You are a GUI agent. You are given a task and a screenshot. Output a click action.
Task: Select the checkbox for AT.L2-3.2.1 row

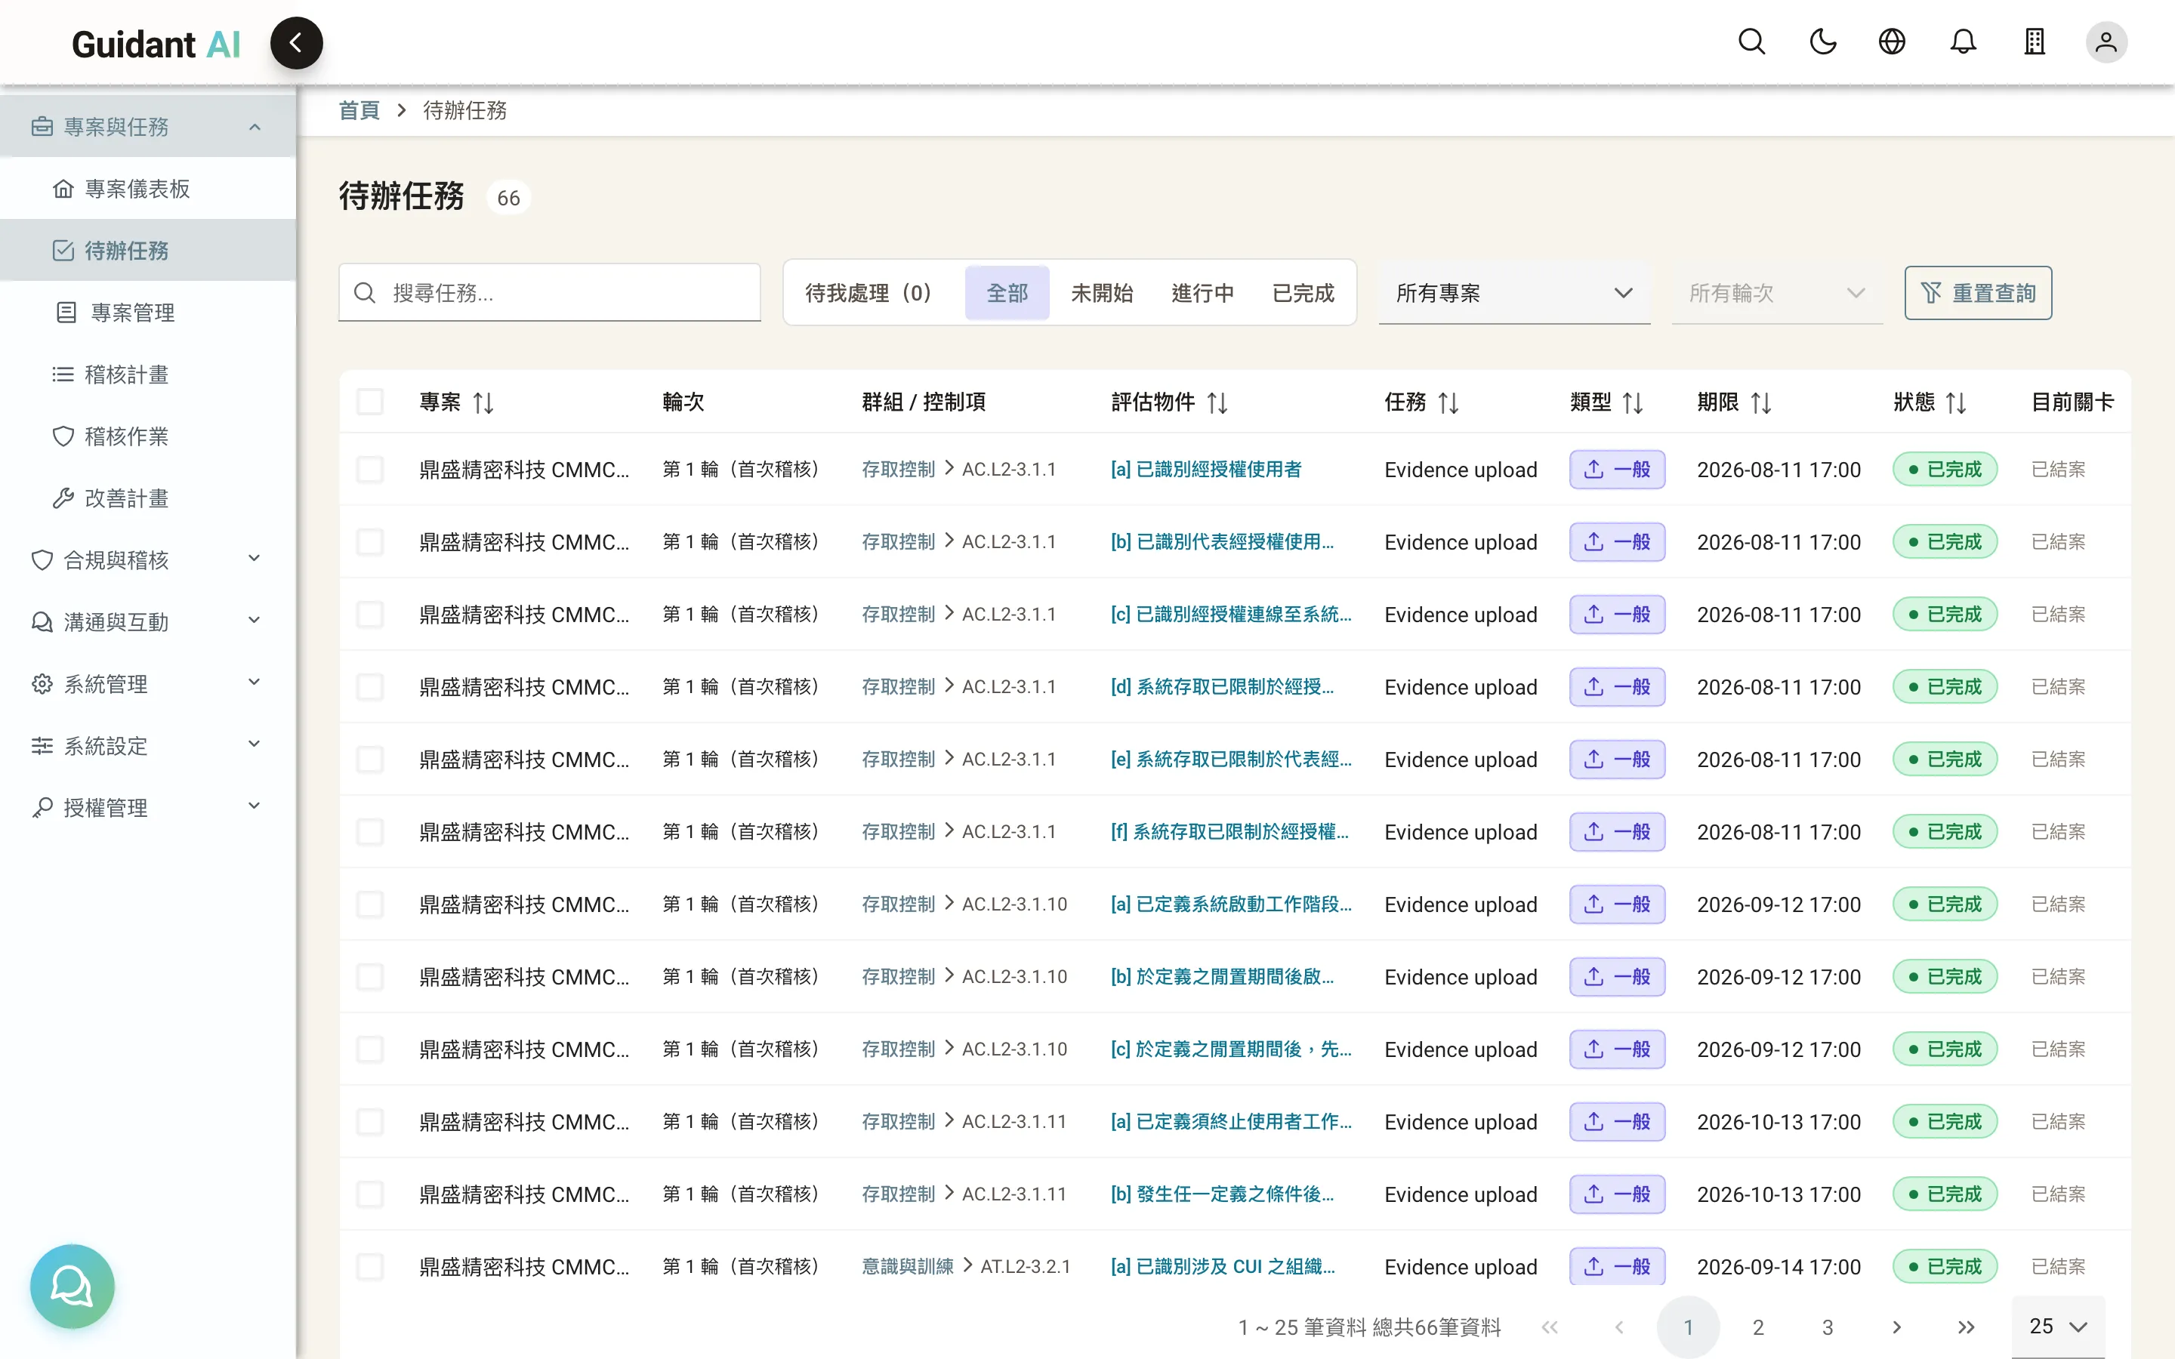(x=369, y=1266)
